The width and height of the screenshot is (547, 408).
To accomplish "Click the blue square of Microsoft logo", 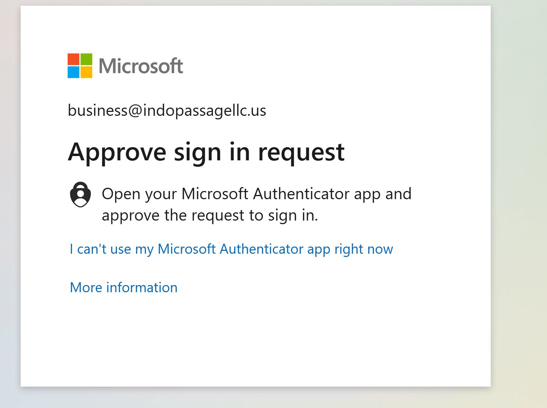I will [73, 72].
